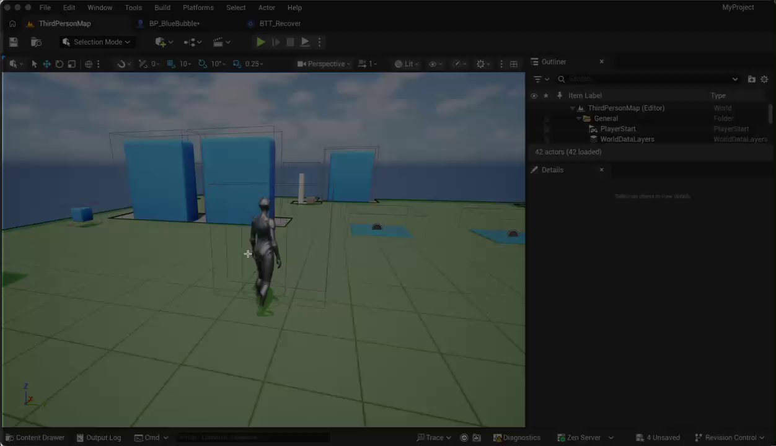This screenshot has height=446, width=776.
Task: Open the Selection Mode dropdown
Action: [x=97, y=42]
